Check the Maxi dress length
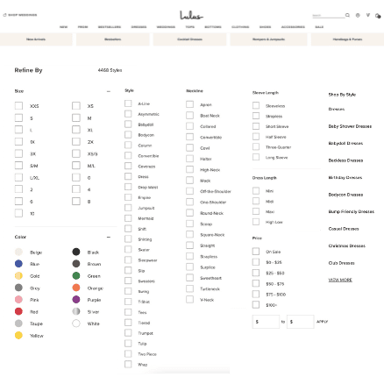 tap(256, 211)
